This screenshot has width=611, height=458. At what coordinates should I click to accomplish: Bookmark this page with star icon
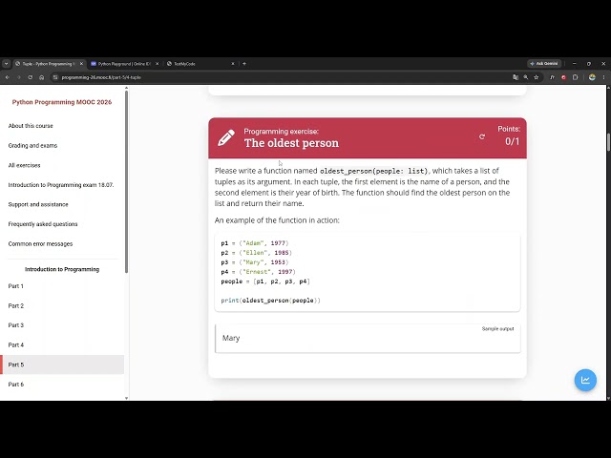pos(537,77)
